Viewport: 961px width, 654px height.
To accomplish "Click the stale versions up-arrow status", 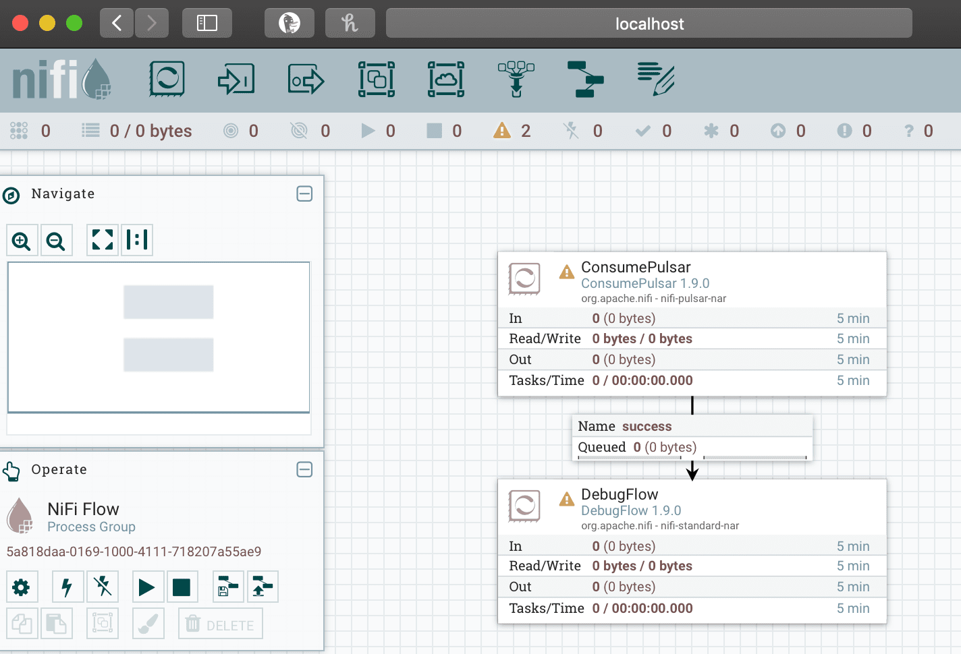I will pos(788,131).
